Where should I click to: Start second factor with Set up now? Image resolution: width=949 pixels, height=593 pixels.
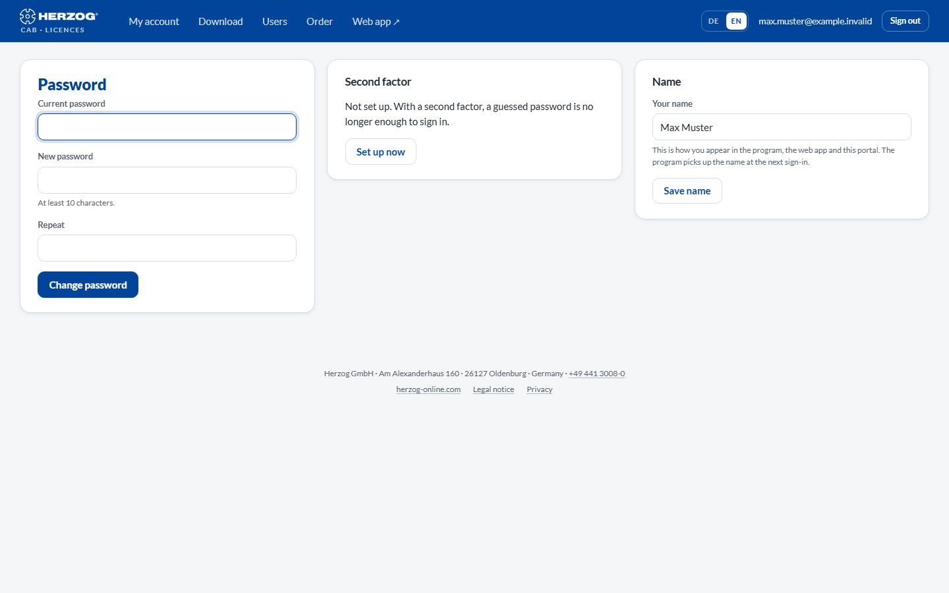point(381,152)
